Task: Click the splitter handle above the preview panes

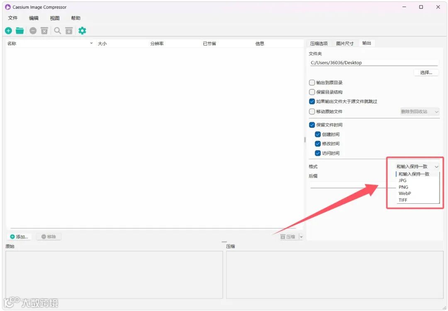Action: (x=224, y=242)
